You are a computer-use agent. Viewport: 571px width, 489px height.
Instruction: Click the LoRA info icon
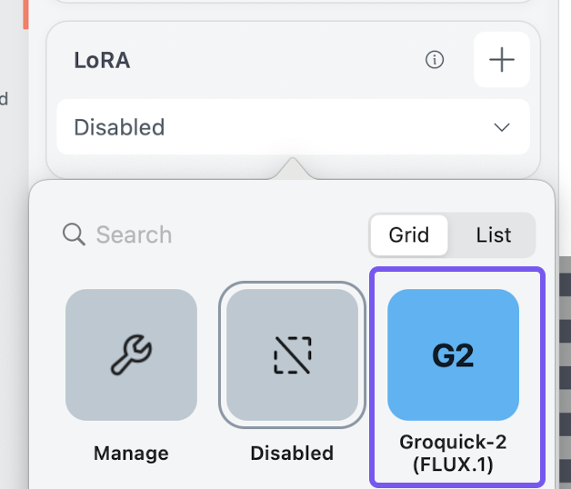(x=435, y=60)
